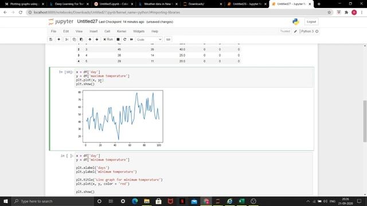Click the Trusted notebook indicator
This screenshot has width=367, height=206.
point(285,31)
